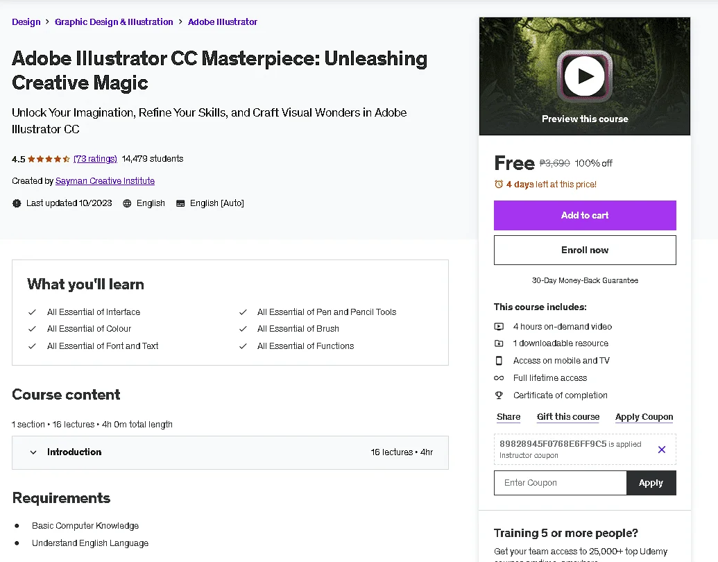This screenshot has width=718, height=562.
Task: Click checkmark beside All Essential of Colour
Action: [x=32, y=329]
